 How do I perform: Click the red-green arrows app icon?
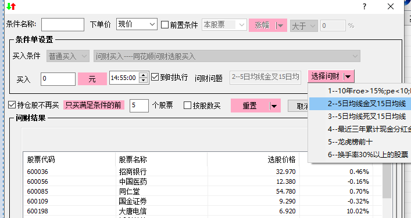click(x=11, y=6)
